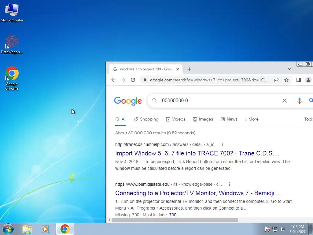The width and height of the screenshot is (313, 235).
Task: Select the All results tab
Action: pos(121,119)
